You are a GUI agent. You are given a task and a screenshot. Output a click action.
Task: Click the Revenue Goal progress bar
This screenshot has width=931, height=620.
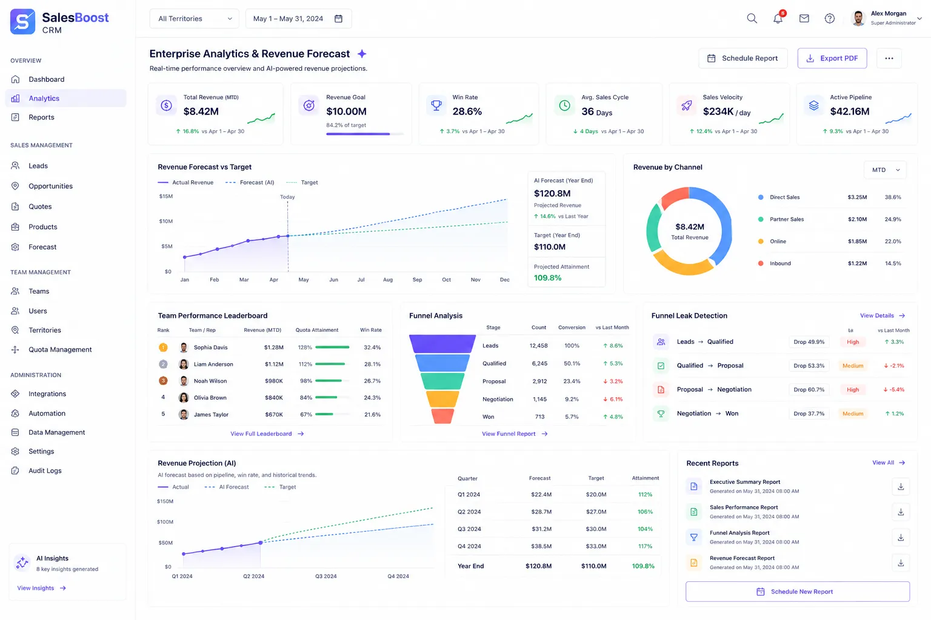click(x=365, y=134)
